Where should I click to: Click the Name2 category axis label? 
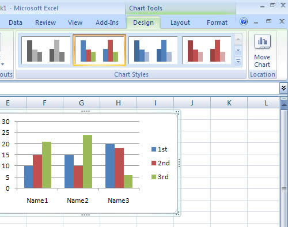pos(78,200)
